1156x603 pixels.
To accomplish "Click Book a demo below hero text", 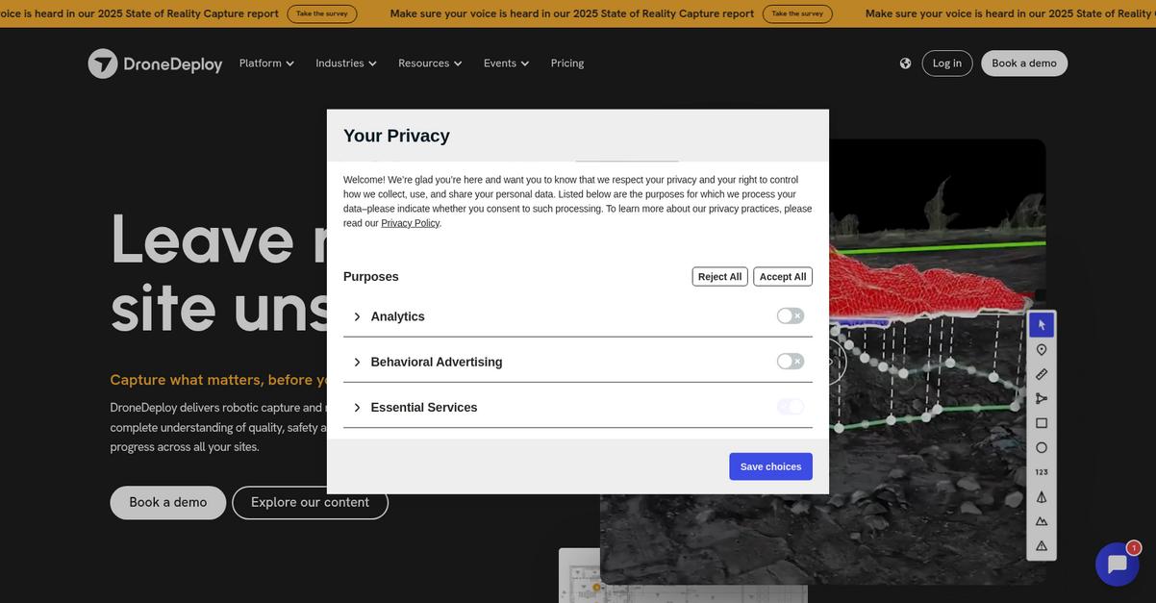I will (x=168, y=503).
